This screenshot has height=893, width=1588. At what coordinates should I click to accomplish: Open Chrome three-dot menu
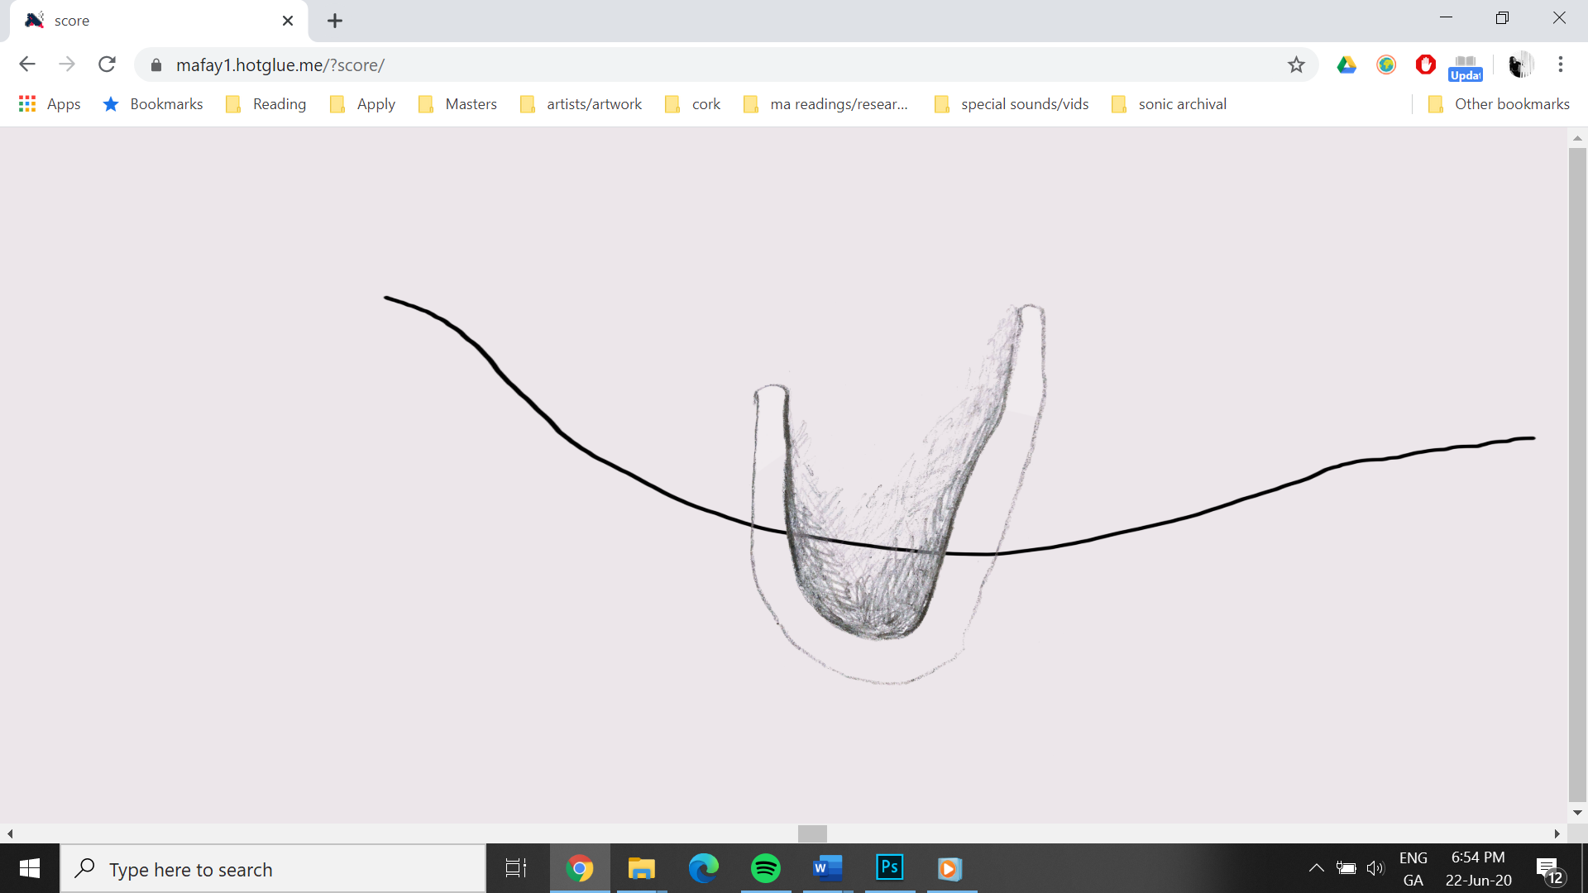[x=1560, y=64]
